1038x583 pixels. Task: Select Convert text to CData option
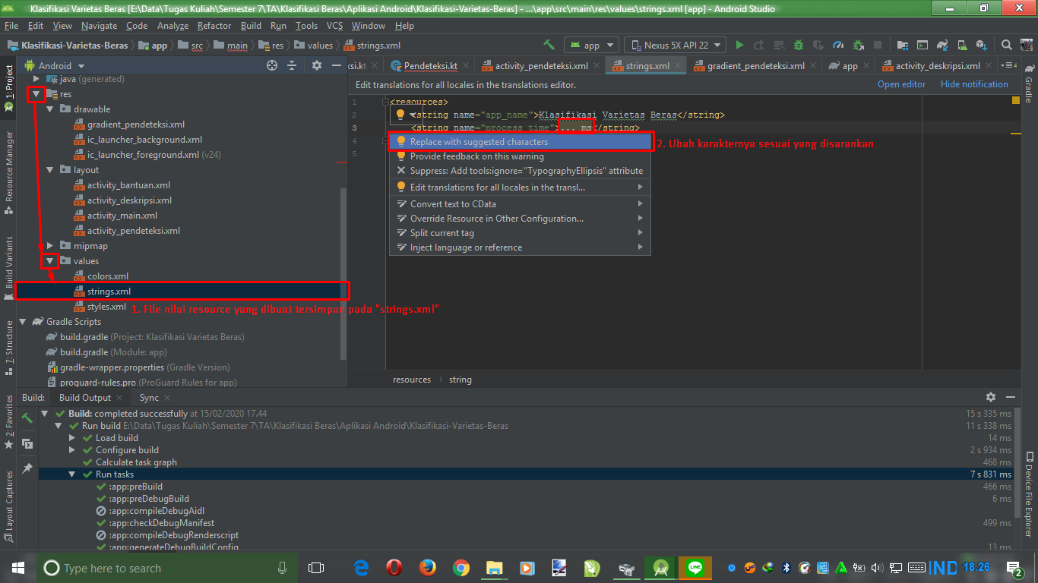tap(520, 204)
